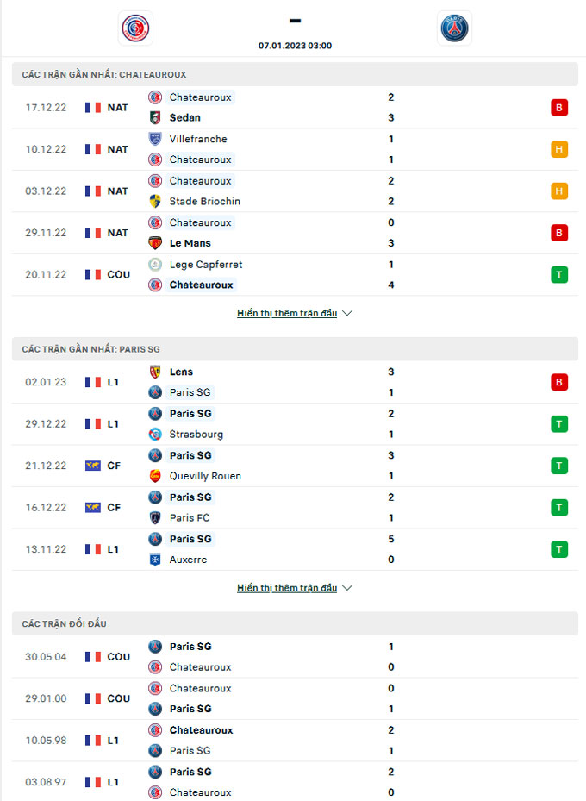
Task: Click the Paris SG crest in header
Action: point(454,28)
